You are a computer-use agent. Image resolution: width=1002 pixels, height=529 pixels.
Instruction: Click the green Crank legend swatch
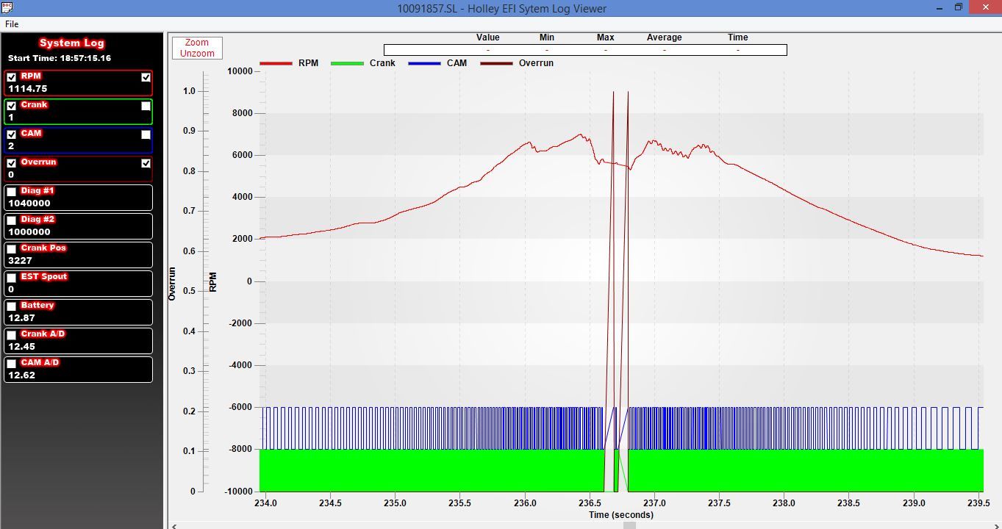click(x=347, y=63)
